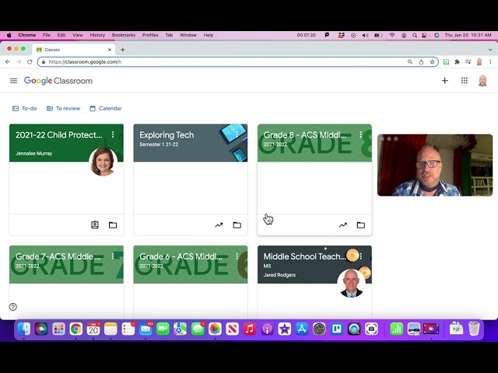The width and height of the screenshot is (498, 373).
Task: Select the Classes browser tab
Action: coord(74,50)
